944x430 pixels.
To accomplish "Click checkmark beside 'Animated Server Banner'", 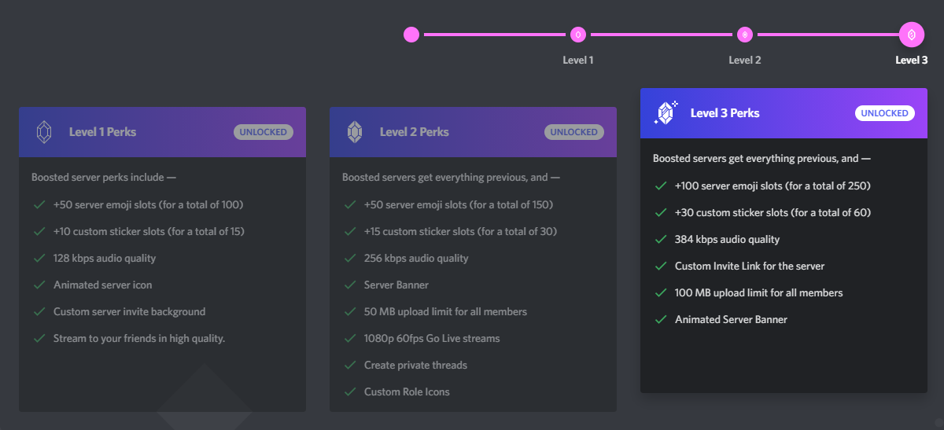I will point(660,319).
